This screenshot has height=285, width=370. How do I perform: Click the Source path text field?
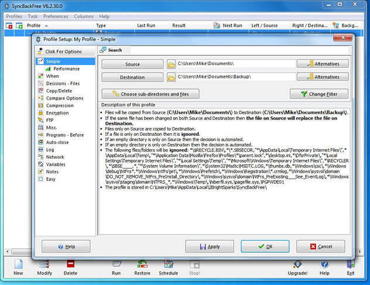pos(236,64)
